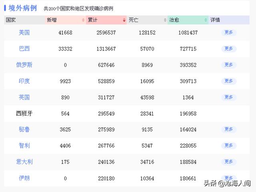This screenshot has height=192, width=256.
Task: Select 秘鲁 new cases 3625
Action: click(x=65, y=129)
